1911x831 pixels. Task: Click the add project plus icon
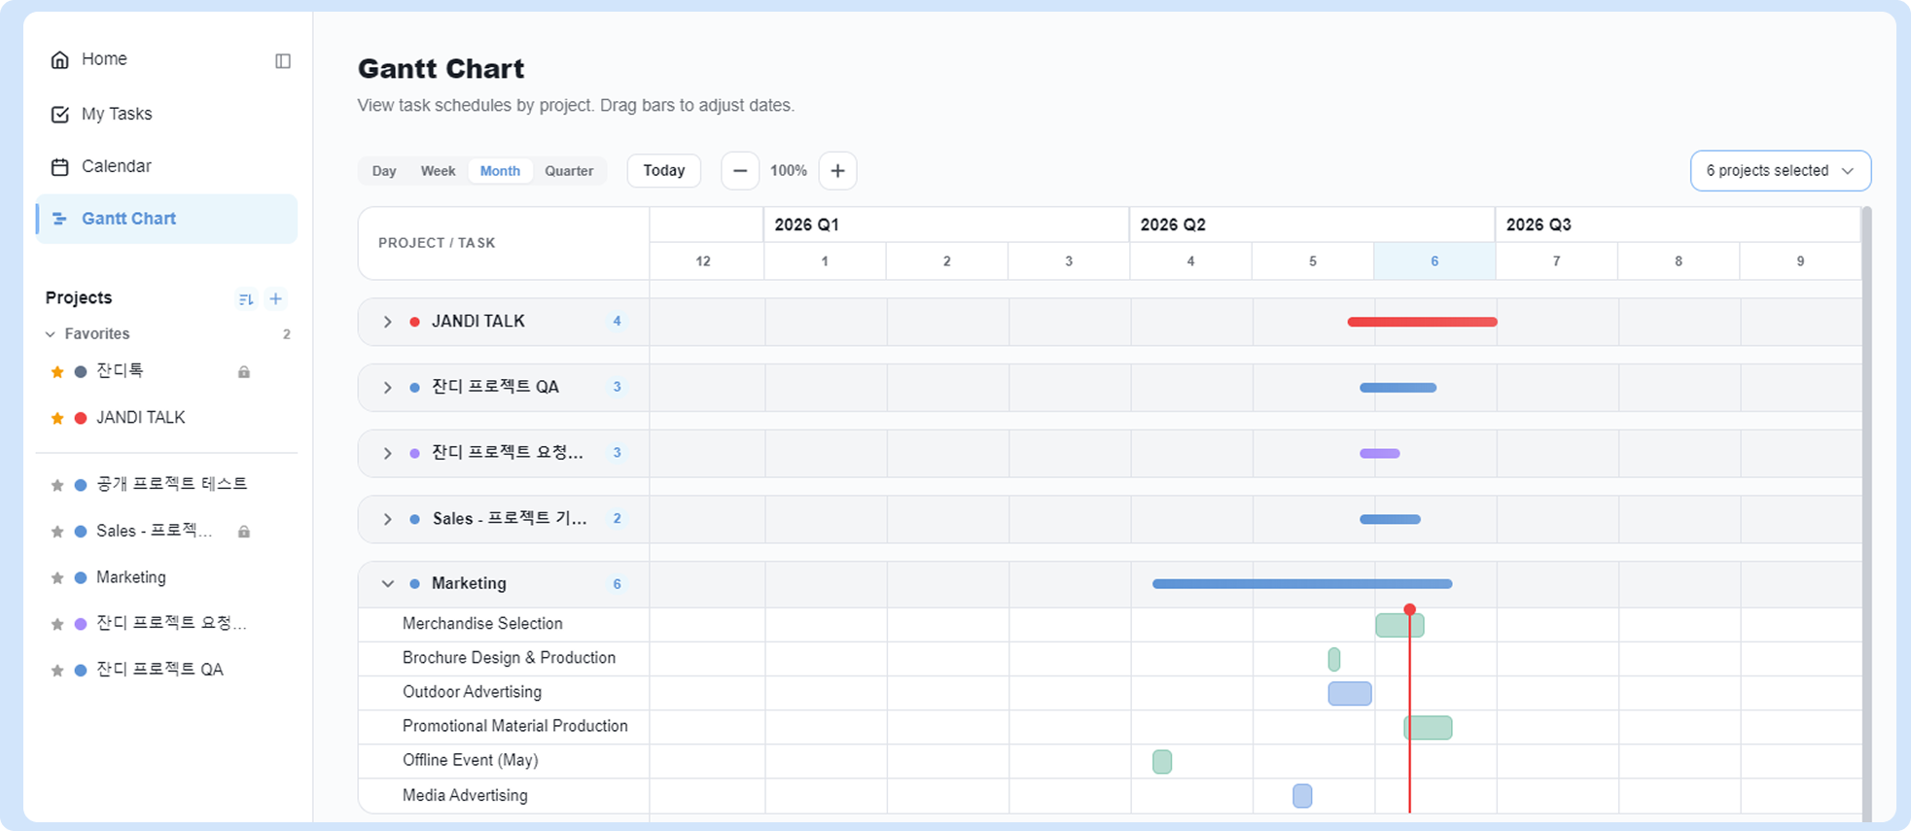(x=276, y=298)
